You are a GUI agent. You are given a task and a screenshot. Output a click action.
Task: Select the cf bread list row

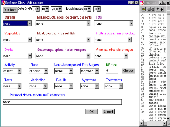click(153, 45)
